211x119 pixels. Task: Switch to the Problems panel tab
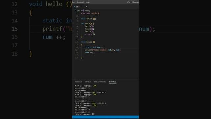click(x=78, y=82)
